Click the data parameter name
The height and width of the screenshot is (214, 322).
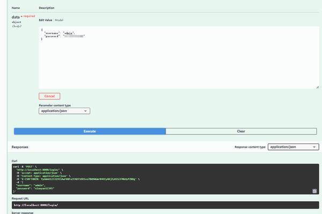[x=16, y=17]
